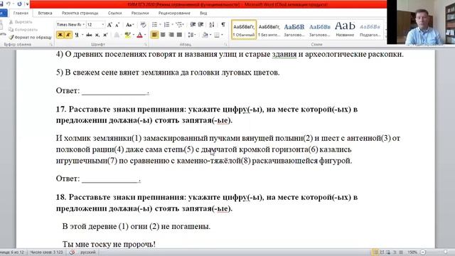
Task: Undo last action in quick access toolbar
Action: click(x=9, y=4)
